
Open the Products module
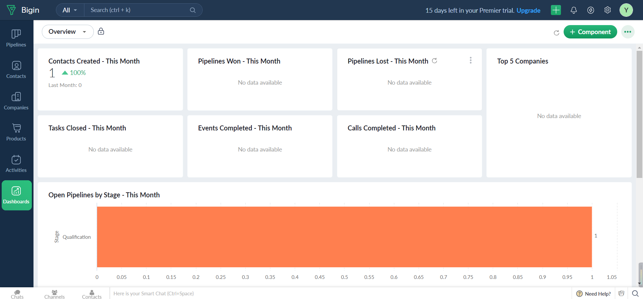click(x=16, y=132)
